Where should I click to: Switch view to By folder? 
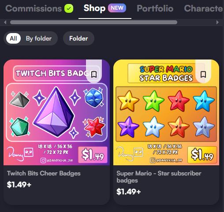[x=39, y=38]
